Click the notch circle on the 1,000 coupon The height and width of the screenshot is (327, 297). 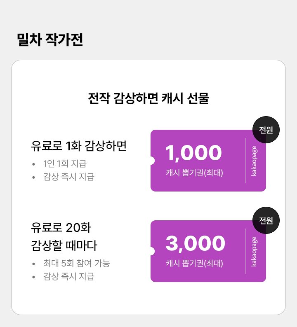coord(151,161)
